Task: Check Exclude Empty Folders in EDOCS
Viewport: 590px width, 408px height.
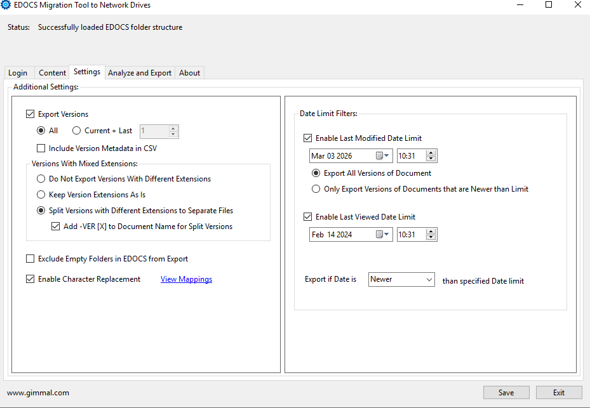Action: [x=30, y=259]
